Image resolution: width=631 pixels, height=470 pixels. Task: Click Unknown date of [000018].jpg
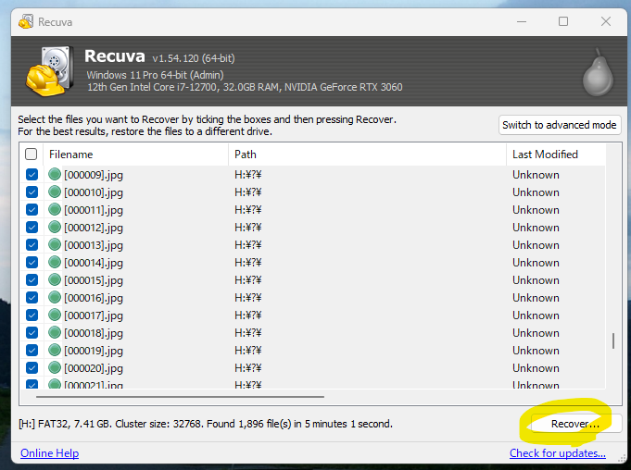pyautogui.click(x=536, y=333)
